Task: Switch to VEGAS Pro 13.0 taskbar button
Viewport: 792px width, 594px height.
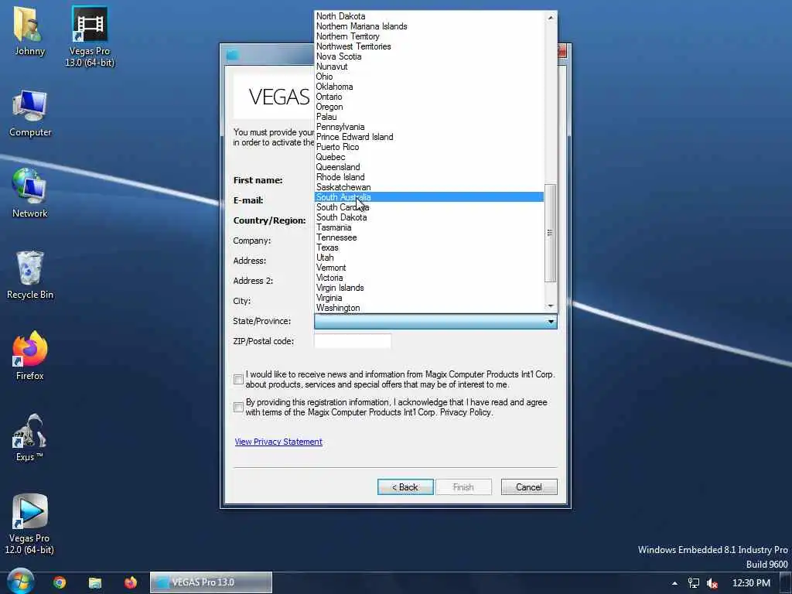Action: point(210,582)
